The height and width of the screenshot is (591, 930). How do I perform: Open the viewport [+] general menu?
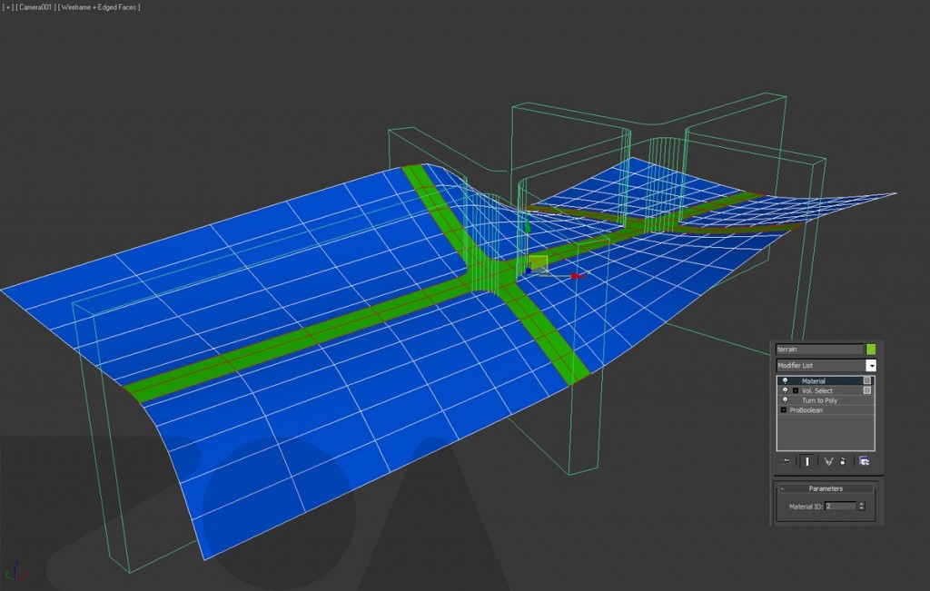coord(8,7)
